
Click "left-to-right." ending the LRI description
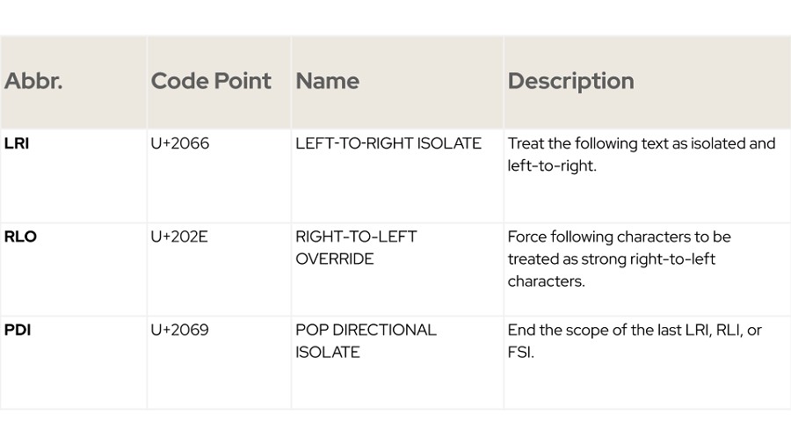[551, 165]
